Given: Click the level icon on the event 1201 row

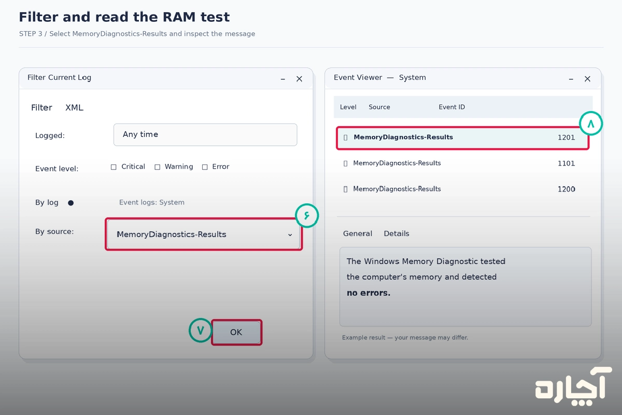Looking at the screenshot, I should coord(346,137).
